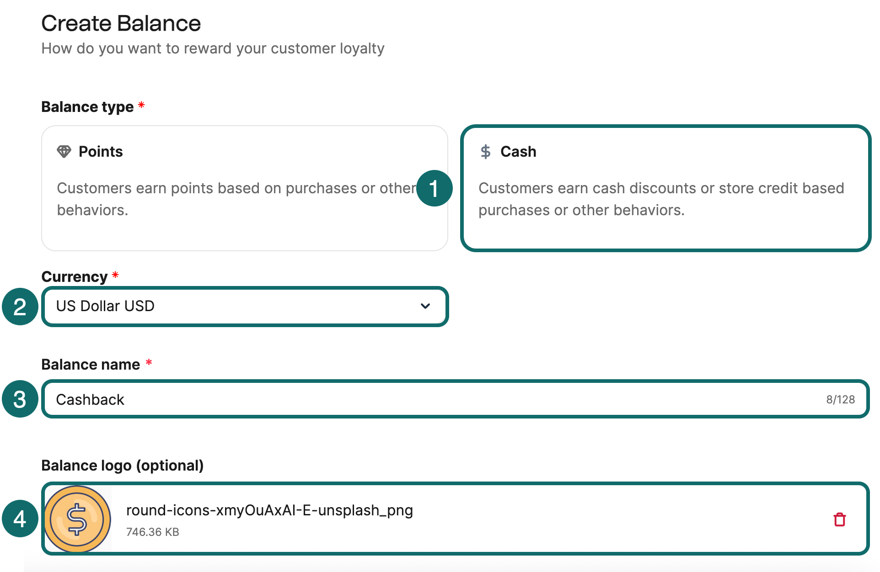Select the Cashback text for editing
The image size is (880, 572).
click(90, 399)
